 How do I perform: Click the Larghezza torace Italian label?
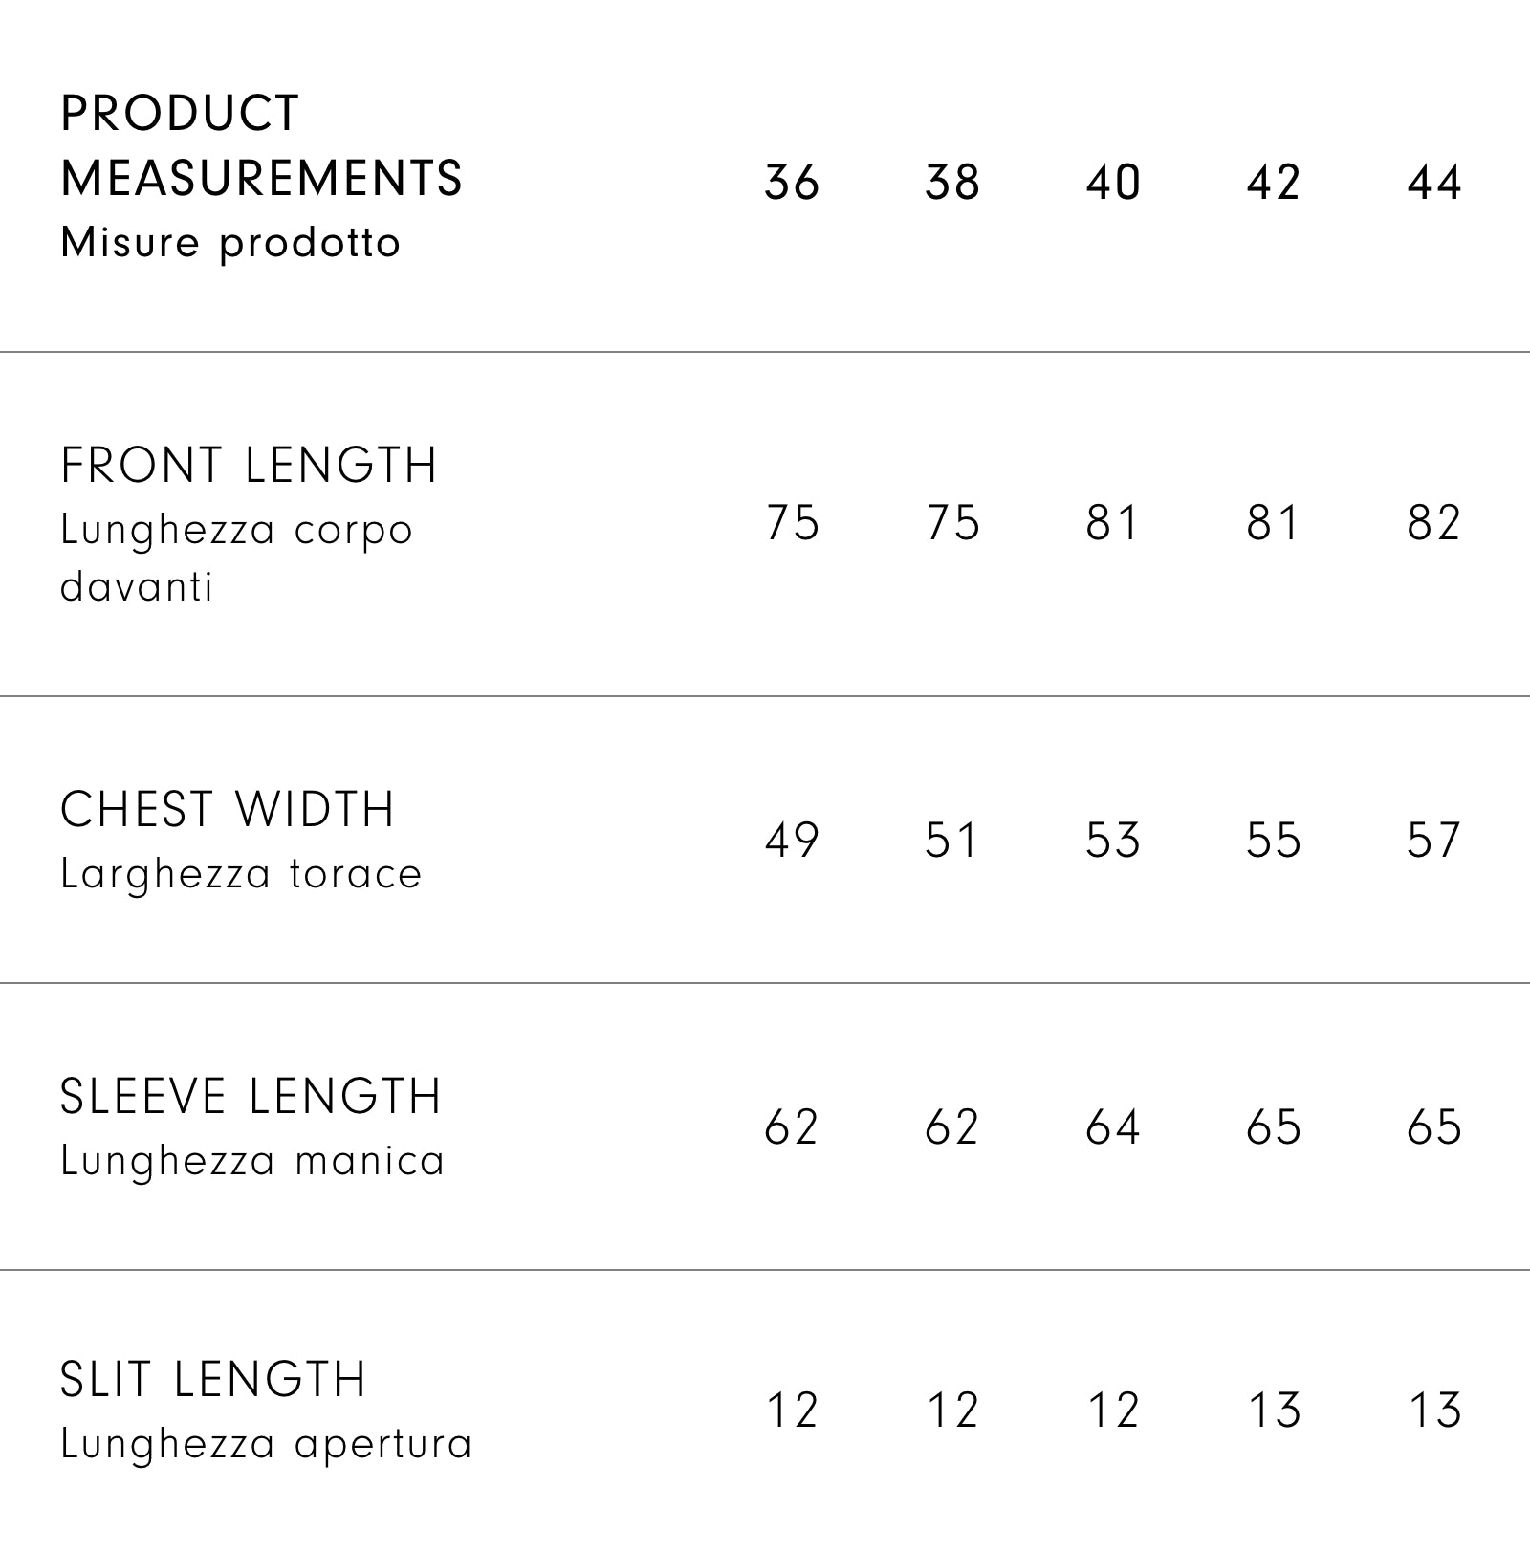pos(241,874)
